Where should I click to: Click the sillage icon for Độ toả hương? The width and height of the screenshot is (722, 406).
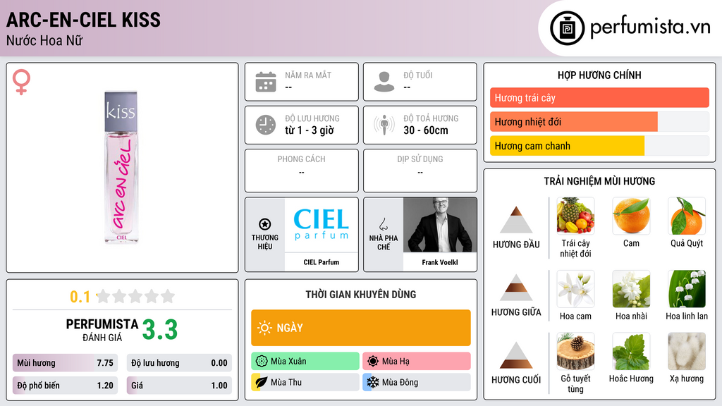click(384, 125)
